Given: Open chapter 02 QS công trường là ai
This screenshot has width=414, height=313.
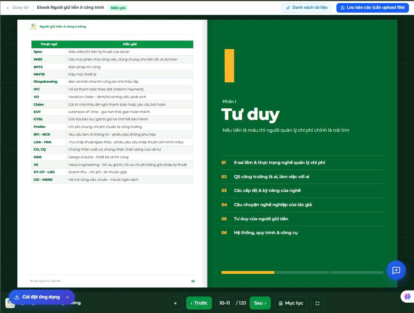Looking at the screenshot, I should (x=302, y=177).
